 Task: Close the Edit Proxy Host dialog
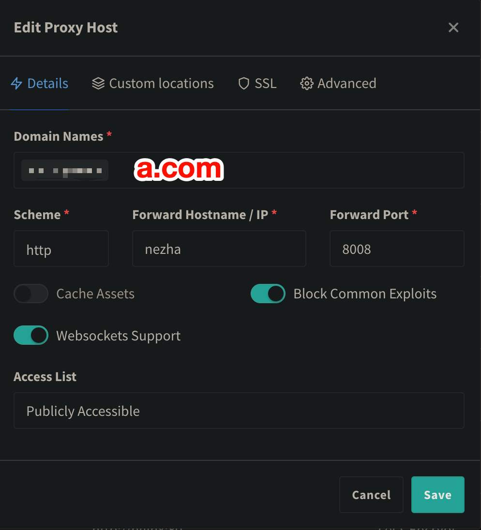[x=453, y=28]
